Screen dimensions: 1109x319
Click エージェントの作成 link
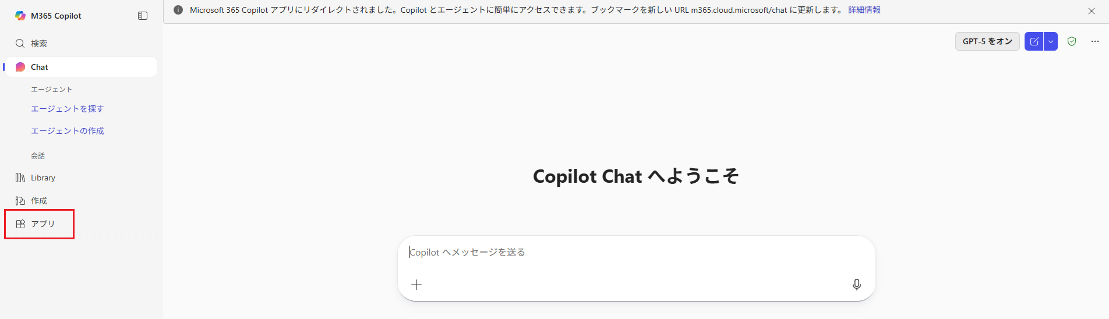coord(67,131)
